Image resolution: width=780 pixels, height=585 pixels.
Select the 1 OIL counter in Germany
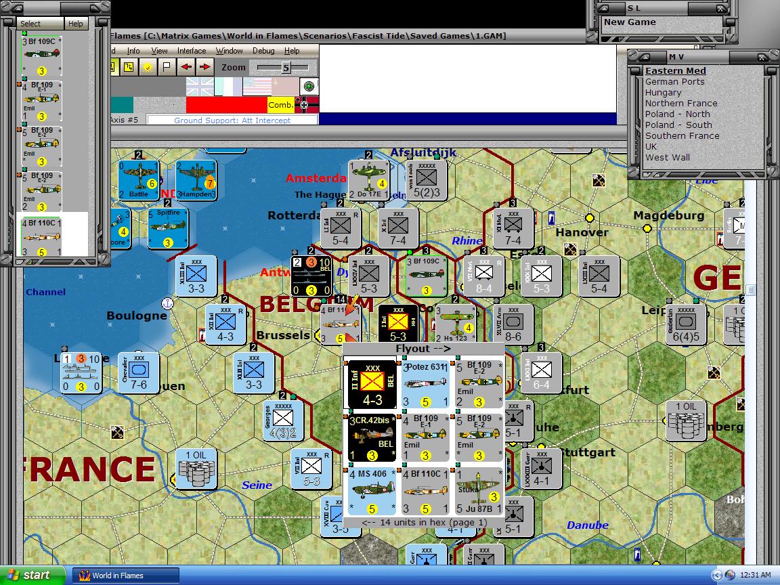coord(687,420)
